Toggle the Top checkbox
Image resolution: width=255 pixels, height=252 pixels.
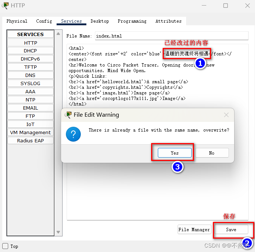point(5,246)
